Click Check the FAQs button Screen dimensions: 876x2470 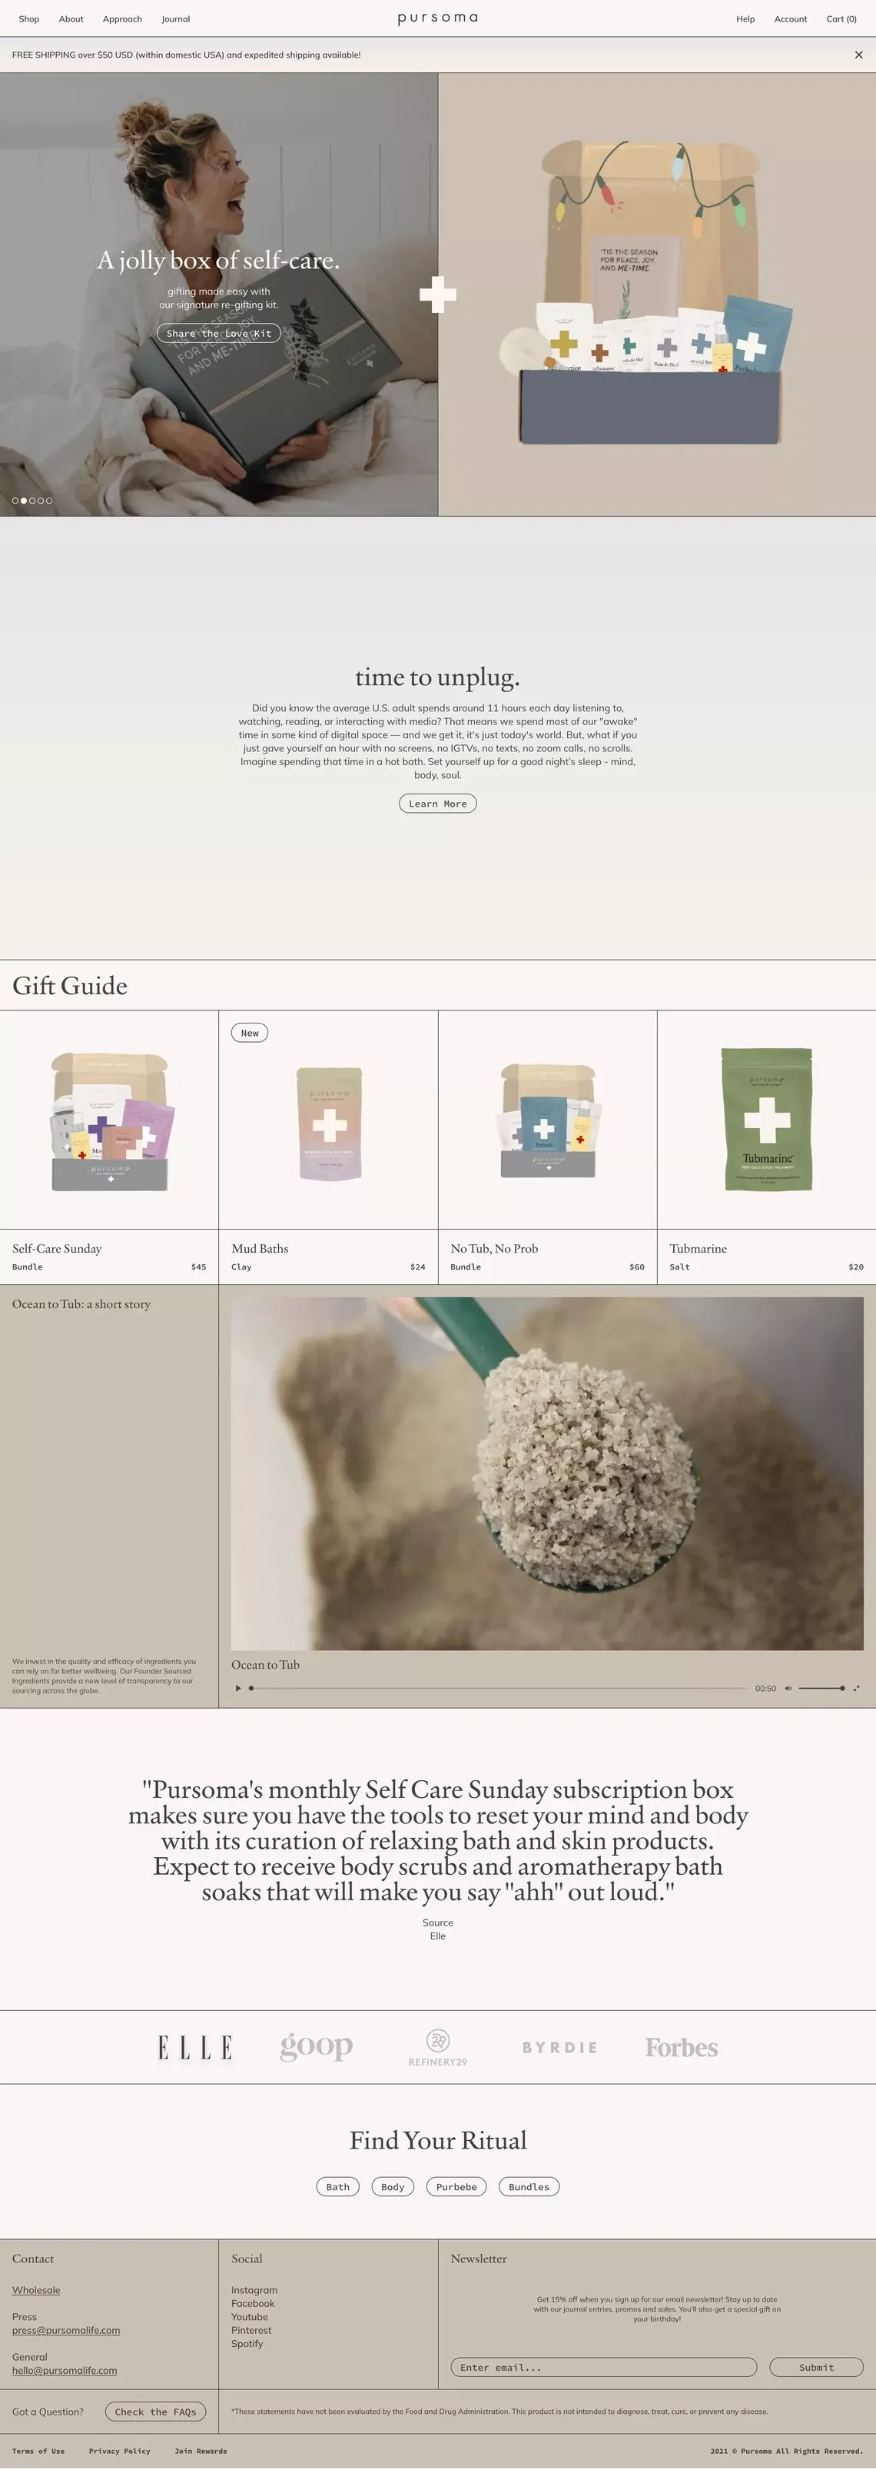(155, 2412)
